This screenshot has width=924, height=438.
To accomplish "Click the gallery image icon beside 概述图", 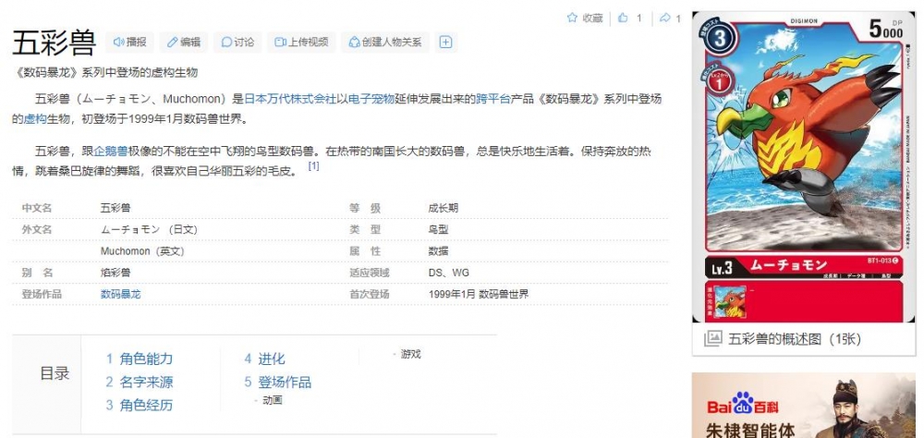I will [x=713, y=338].
